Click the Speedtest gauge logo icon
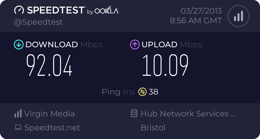 tap(19, 10)
